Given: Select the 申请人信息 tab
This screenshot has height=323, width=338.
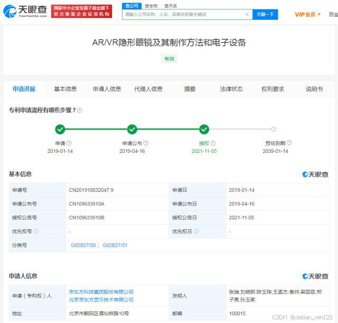Looking at the screenshot, I should click(x=107, y=89).
